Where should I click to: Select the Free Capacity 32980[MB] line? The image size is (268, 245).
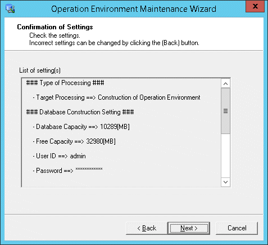click(74, 141)
